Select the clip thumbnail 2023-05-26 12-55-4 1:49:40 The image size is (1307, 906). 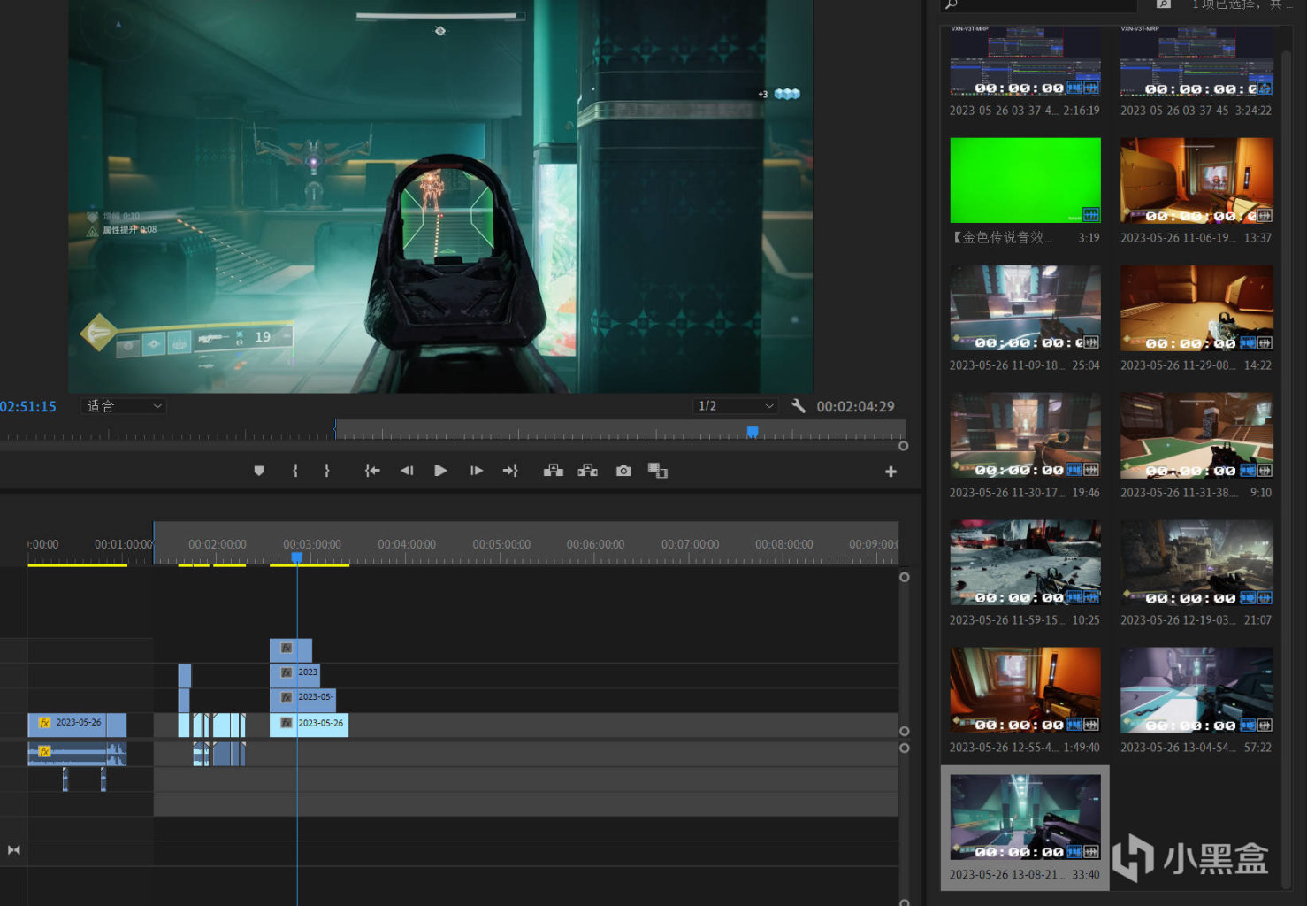click(x=1025, y=689)
